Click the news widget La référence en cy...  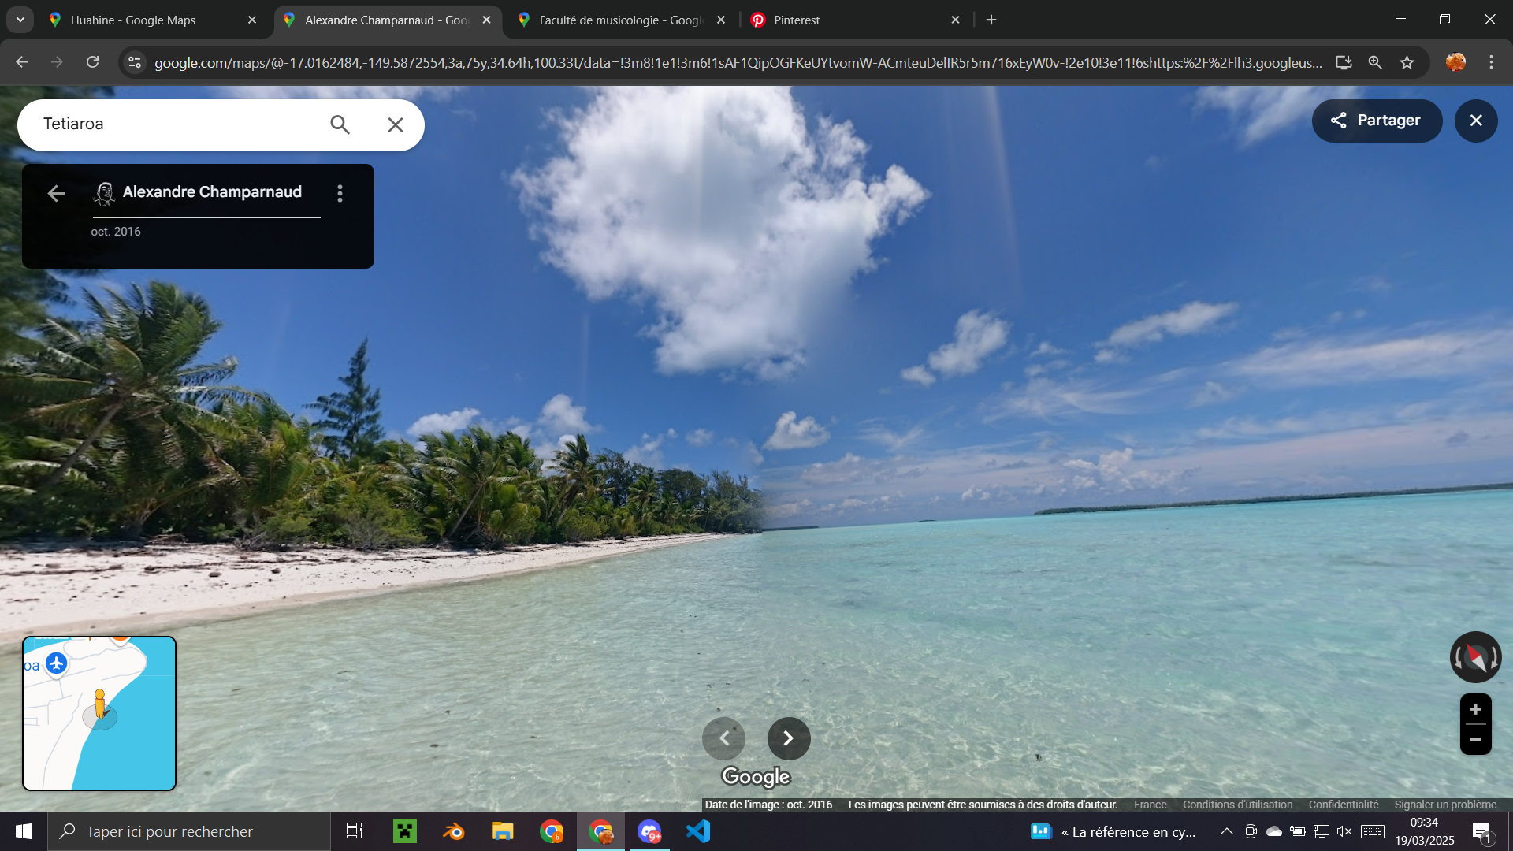tap(1113, 831)
